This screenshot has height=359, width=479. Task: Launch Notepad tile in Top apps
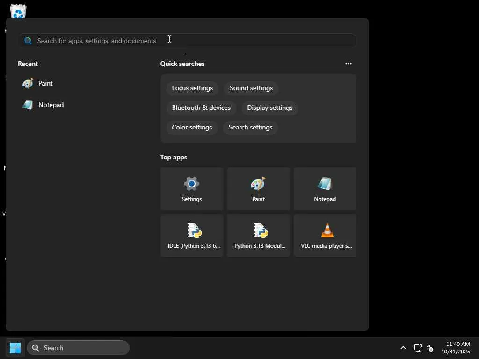pyautogui.click(x=325, y=189)
